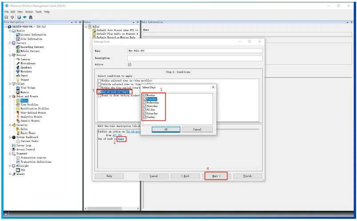The image size is (357, 221).
Task: Uncheck the Saturday checkbox
Action: pyautogui.click(x=145, y=114)
